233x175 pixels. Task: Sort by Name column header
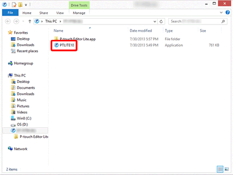click(58, 30)
